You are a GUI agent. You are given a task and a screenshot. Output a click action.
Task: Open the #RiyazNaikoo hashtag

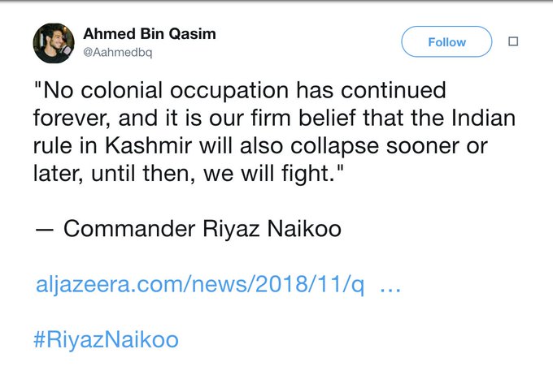(x=105, y=338)
